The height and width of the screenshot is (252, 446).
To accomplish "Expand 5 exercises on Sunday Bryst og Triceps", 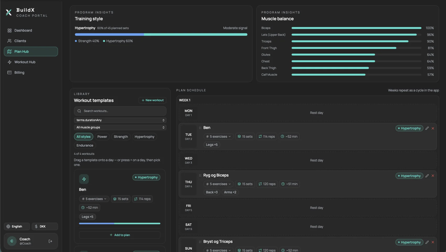I will pos(218,250).
